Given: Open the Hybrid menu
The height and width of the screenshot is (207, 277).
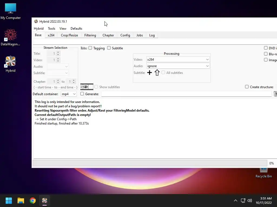Looking at the screenshot, I should 38,29.
